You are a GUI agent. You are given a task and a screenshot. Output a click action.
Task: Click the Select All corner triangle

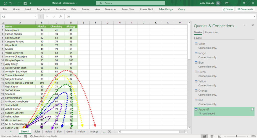pos(3,23)
